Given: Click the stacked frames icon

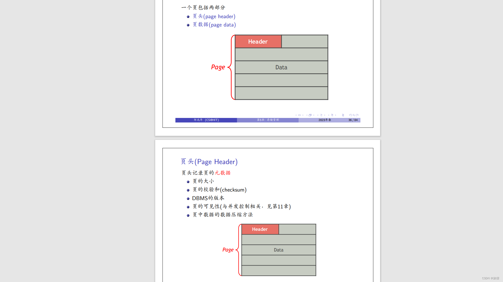Looking at the screenshot, I should [x=310, y=115].
